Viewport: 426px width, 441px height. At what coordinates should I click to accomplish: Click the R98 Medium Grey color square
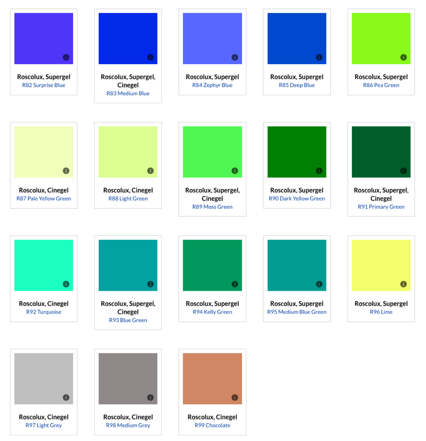tap(128, 378)
